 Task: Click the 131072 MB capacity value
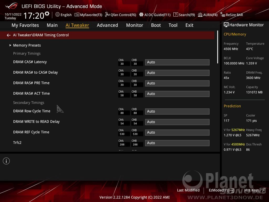[x=254, y=92]
